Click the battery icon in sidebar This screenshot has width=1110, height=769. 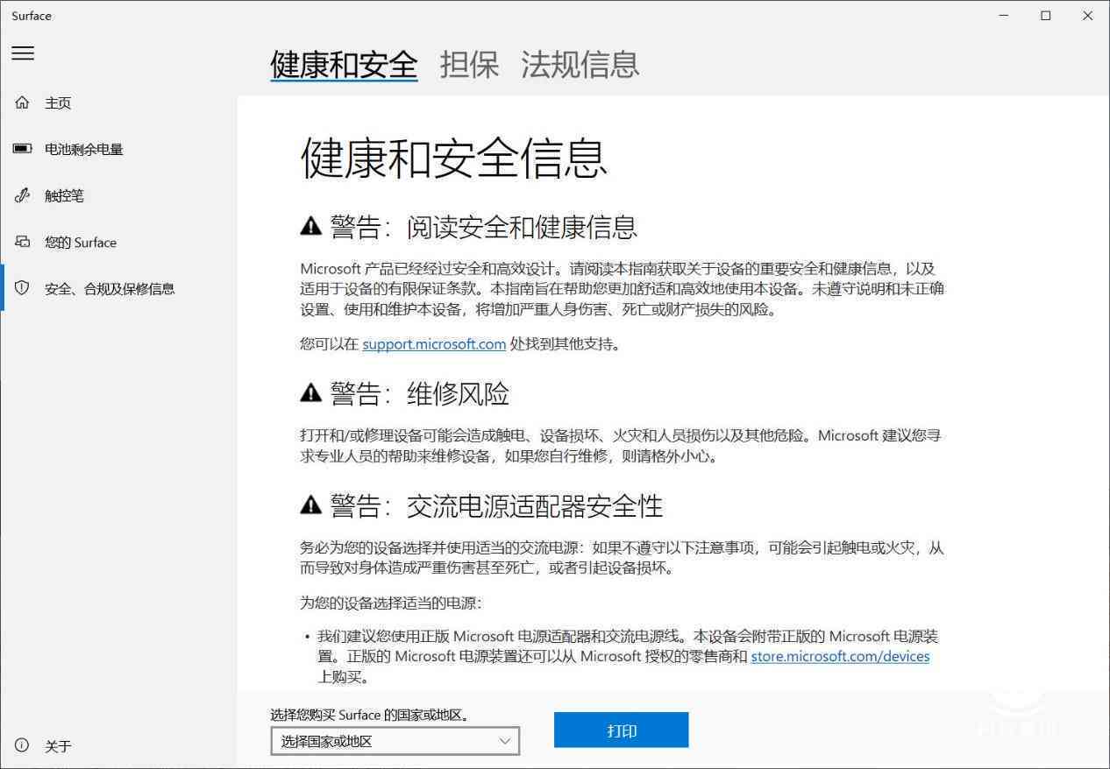(23, 149)
